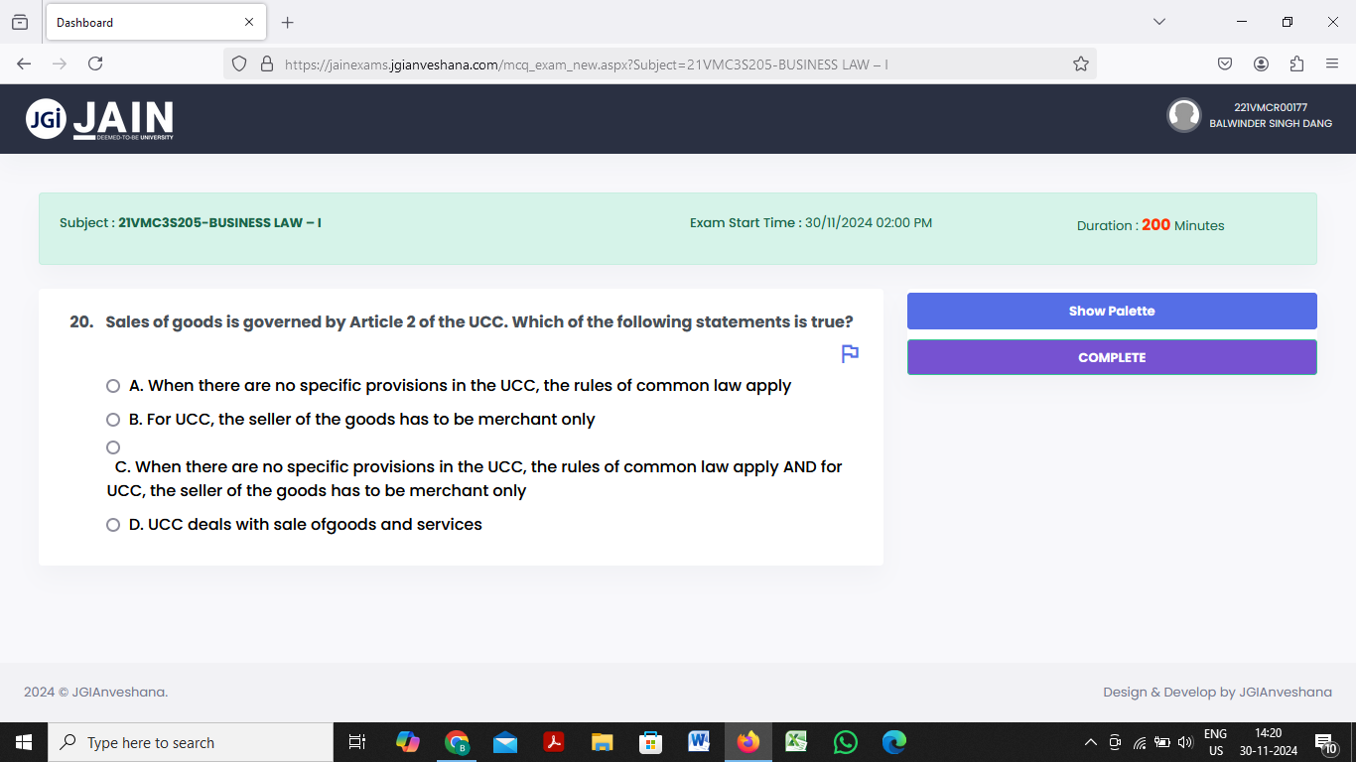Choose option D about goods and services
Viewport: 1356px width, 762px height.
112,524
